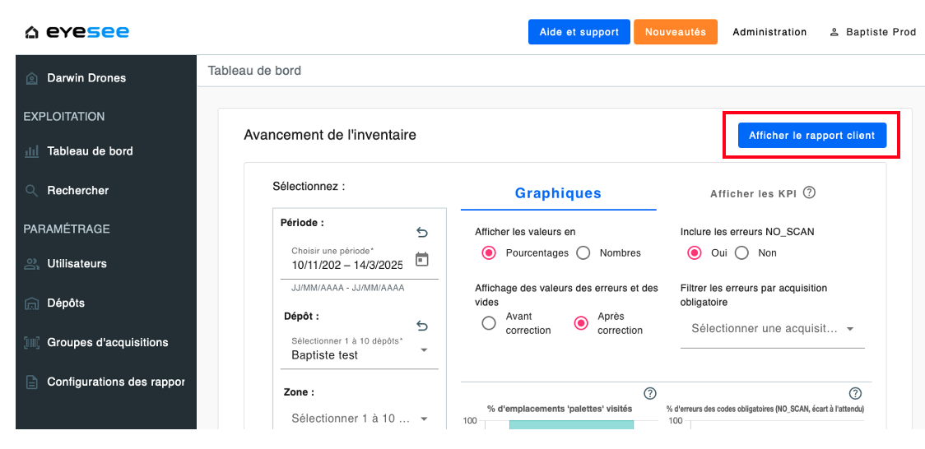Click the help icon next to Afficher les KPI

coord(810,192)
